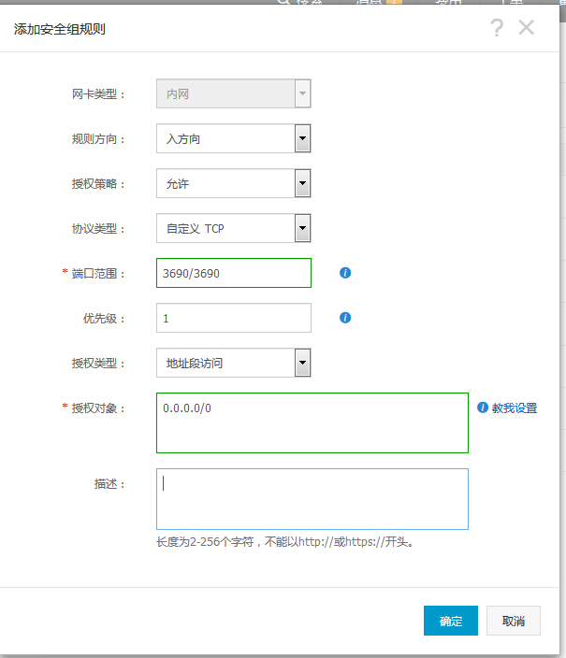Click the 授权对象 text area with 0.0.0.0/0
Viewport: 566px width, 658px height.
tap(312, 422)
